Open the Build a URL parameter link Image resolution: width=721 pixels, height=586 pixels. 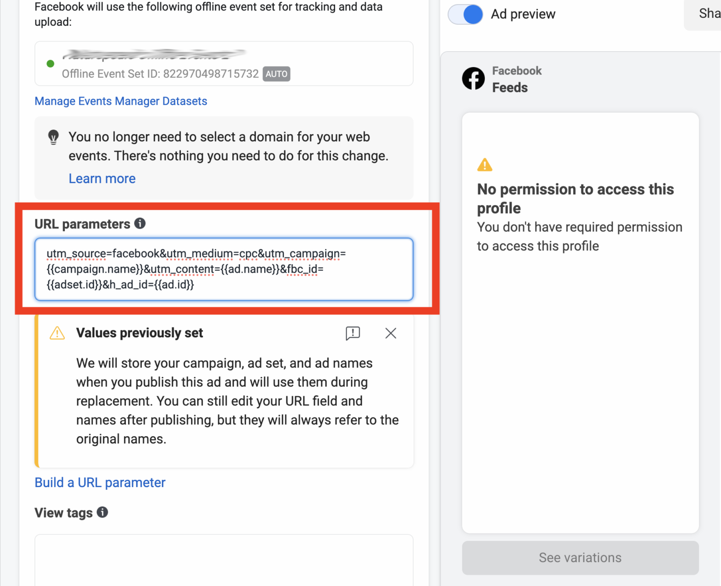point(100,482)
